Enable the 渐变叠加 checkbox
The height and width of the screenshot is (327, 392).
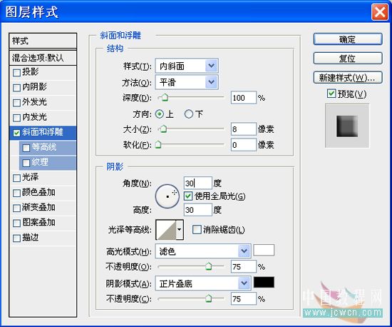(17, 208)
